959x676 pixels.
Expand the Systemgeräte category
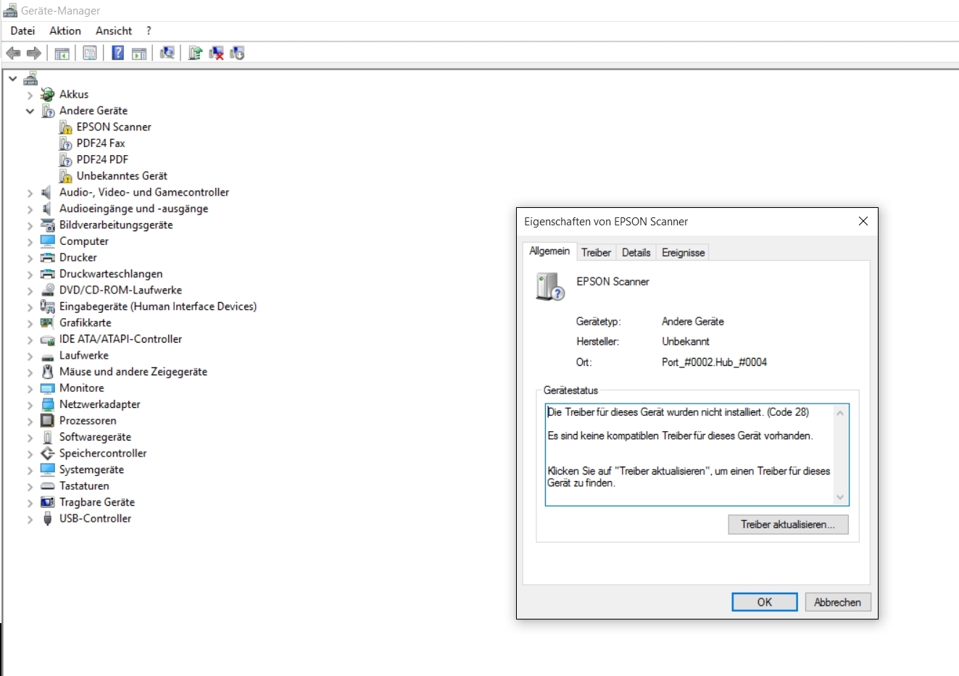pyautogui.click(x=30, y=470)
